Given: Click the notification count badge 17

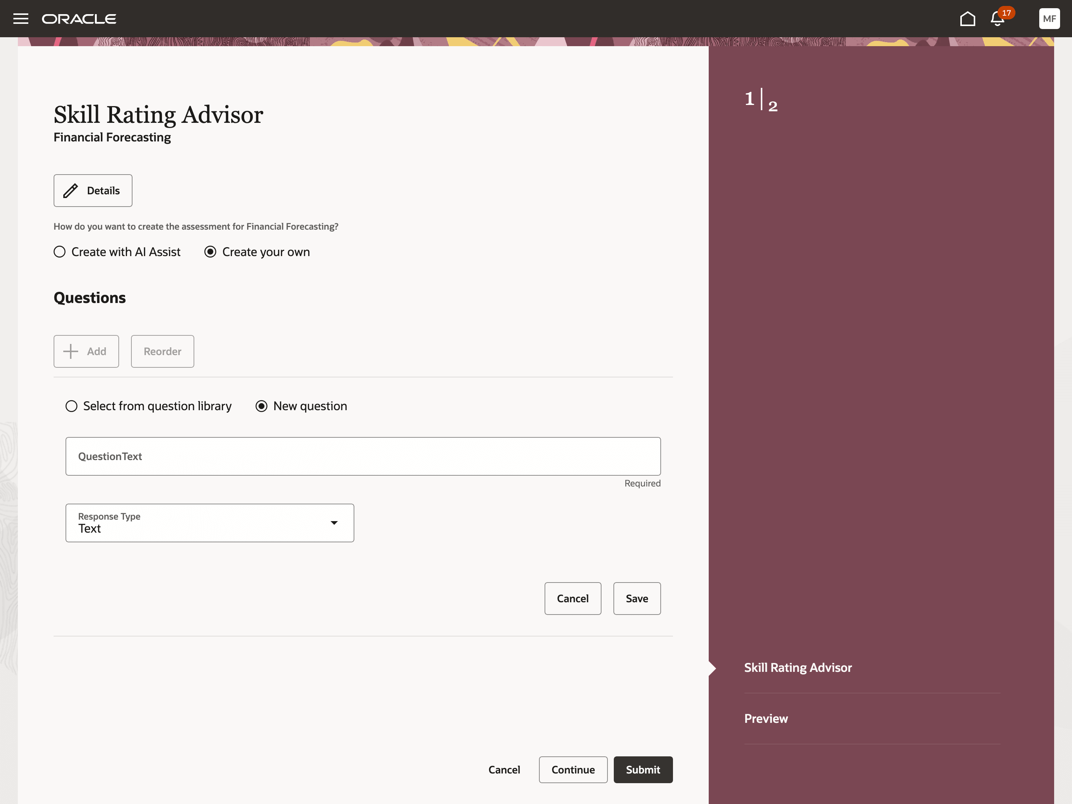Looking at the screenshot, I should [1006, 13].
